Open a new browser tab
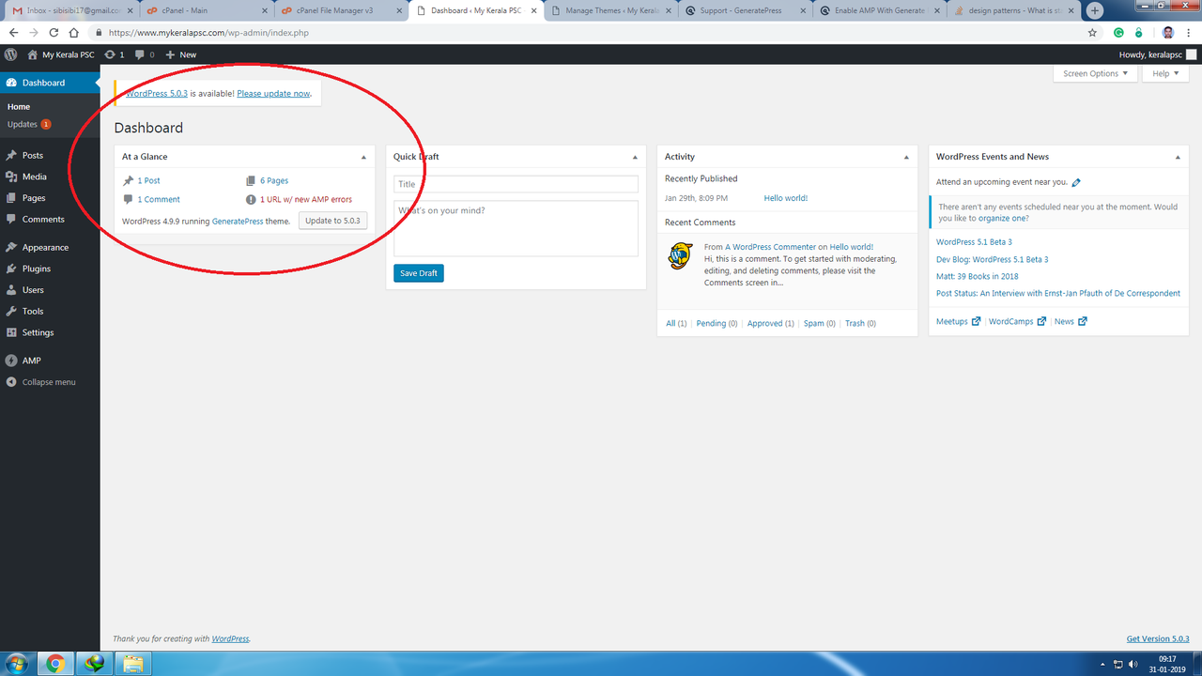 click(x=1095, y=11)
